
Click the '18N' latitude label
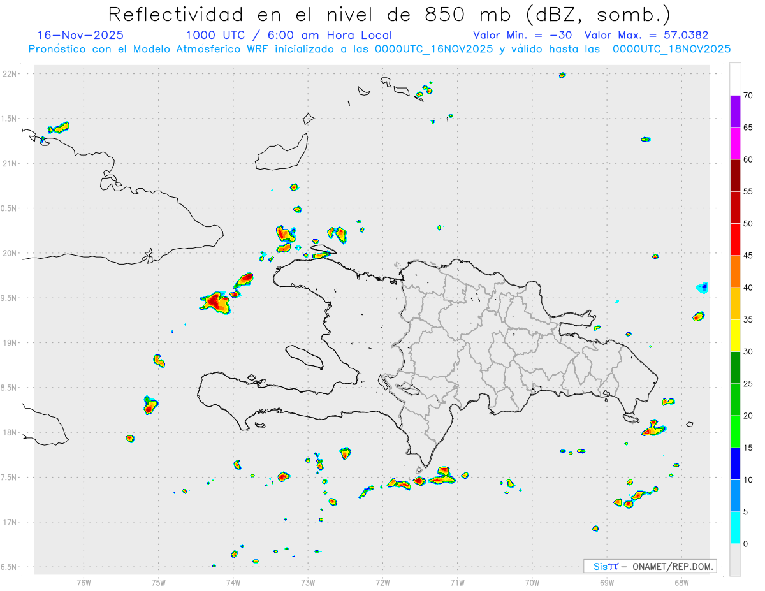point(11,432)
